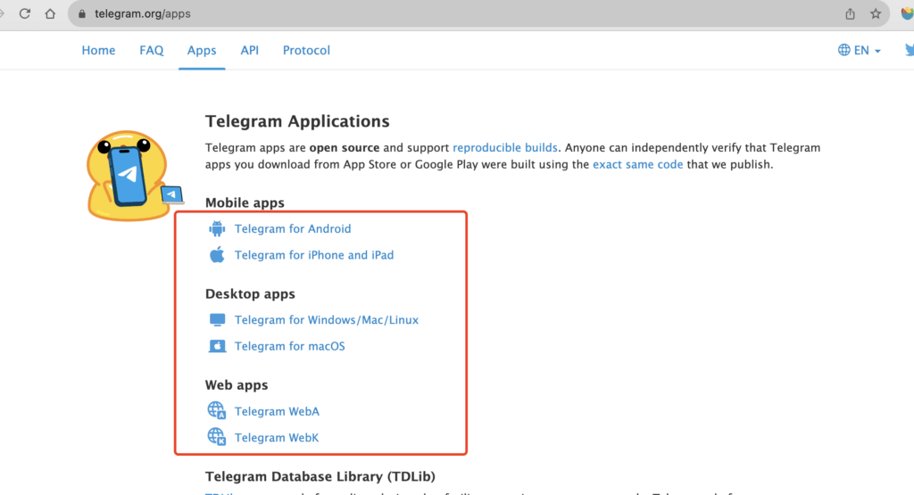
Task: Open the Protocol tab
Action: point(306,50)
